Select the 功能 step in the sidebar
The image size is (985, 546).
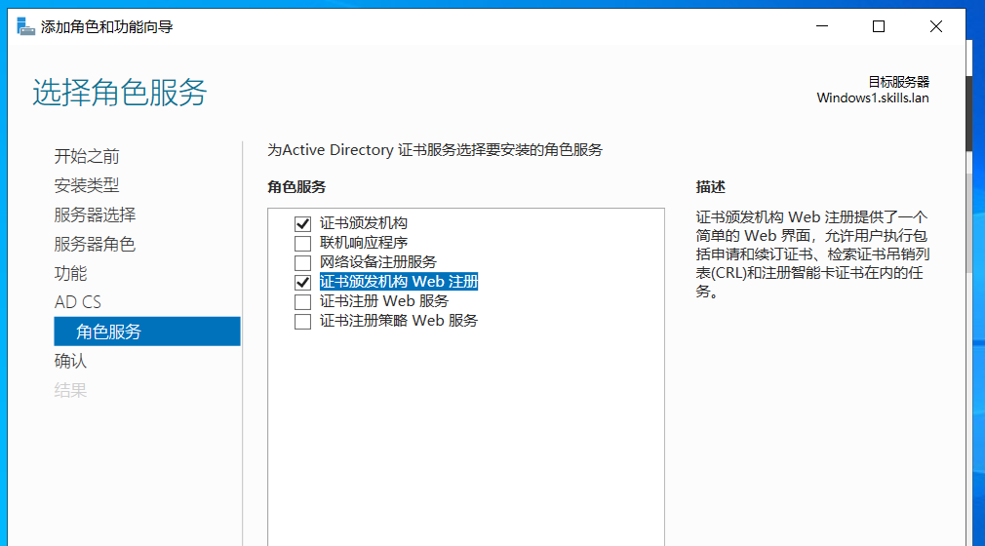point(70,273)
